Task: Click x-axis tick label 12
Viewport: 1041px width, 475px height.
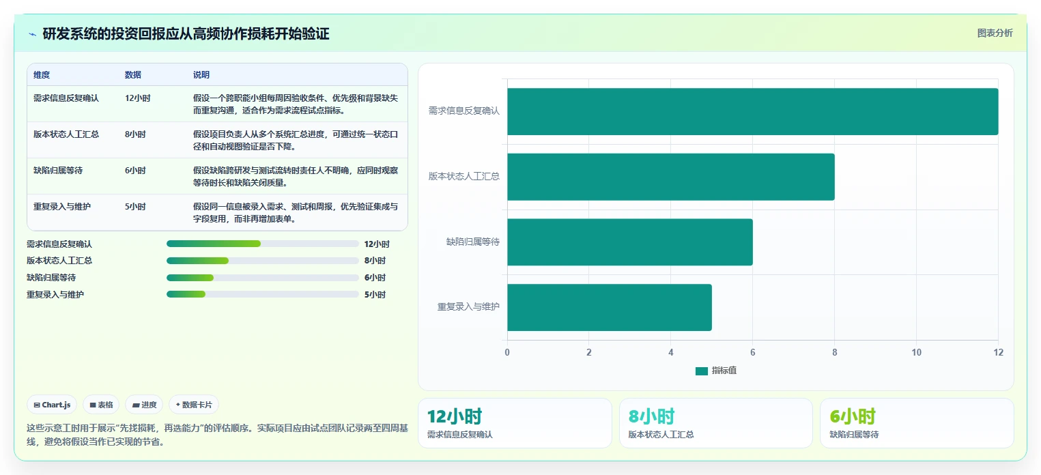Action: pos(998,353)
